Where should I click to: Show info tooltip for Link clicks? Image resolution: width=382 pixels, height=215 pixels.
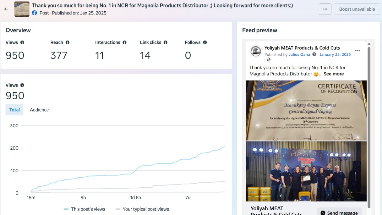(x=166, y=42)
